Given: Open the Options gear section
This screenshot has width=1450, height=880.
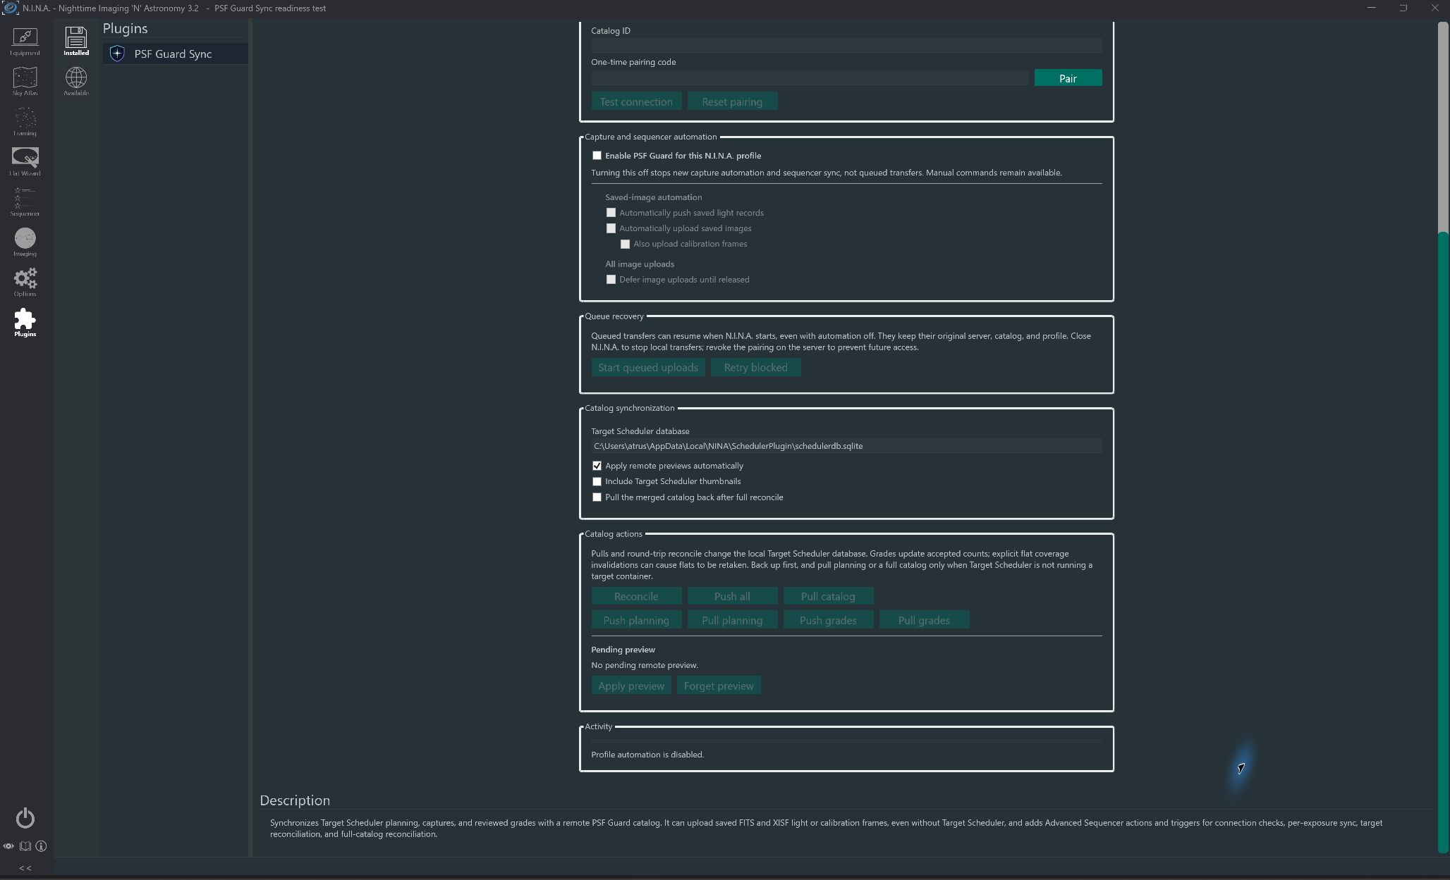Looking at the screenshot, I should point(25,282).
